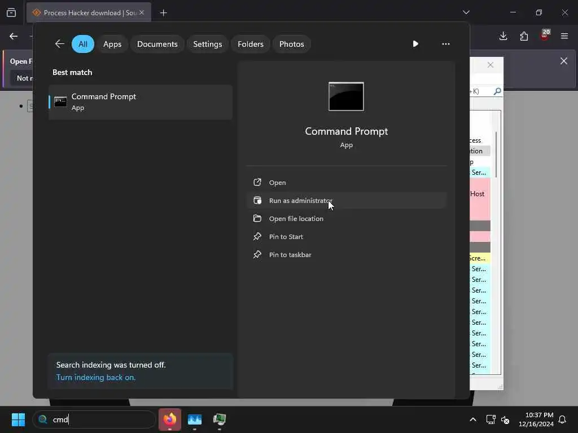Pin Command Prompt to taskbar
This screenshot has width=578, height=433.
tap(347, 255)
